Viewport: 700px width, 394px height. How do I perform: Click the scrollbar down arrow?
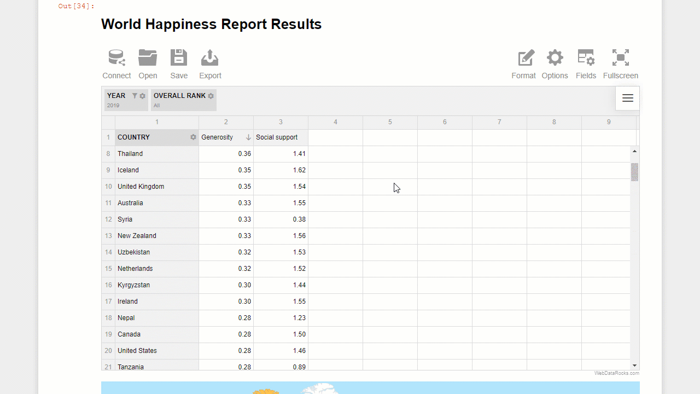pos(634,365)
